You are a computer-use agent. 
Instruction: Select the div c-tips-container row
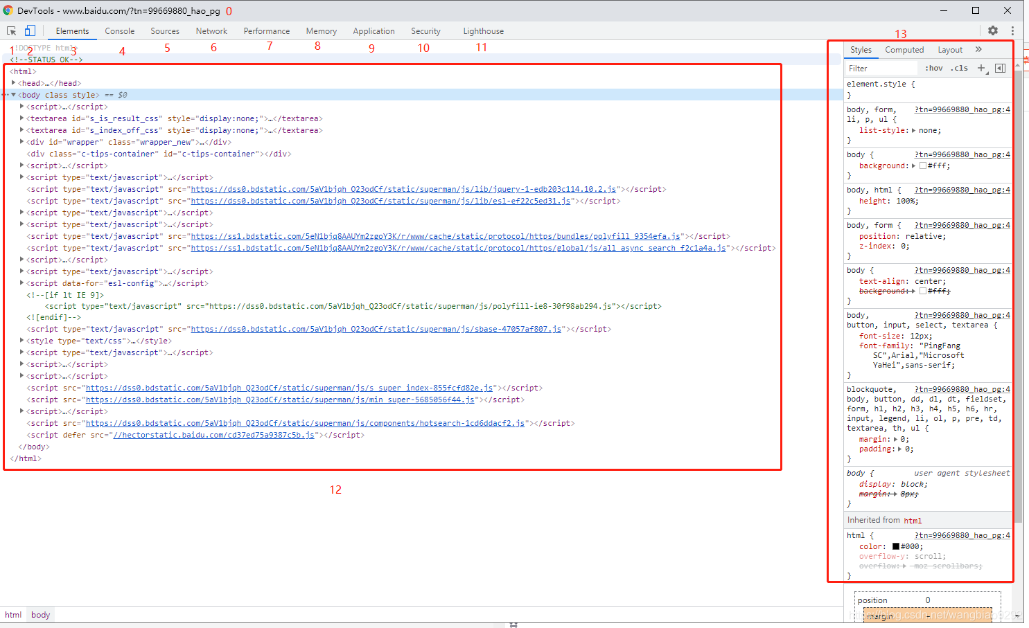click(x=159, y=154)
